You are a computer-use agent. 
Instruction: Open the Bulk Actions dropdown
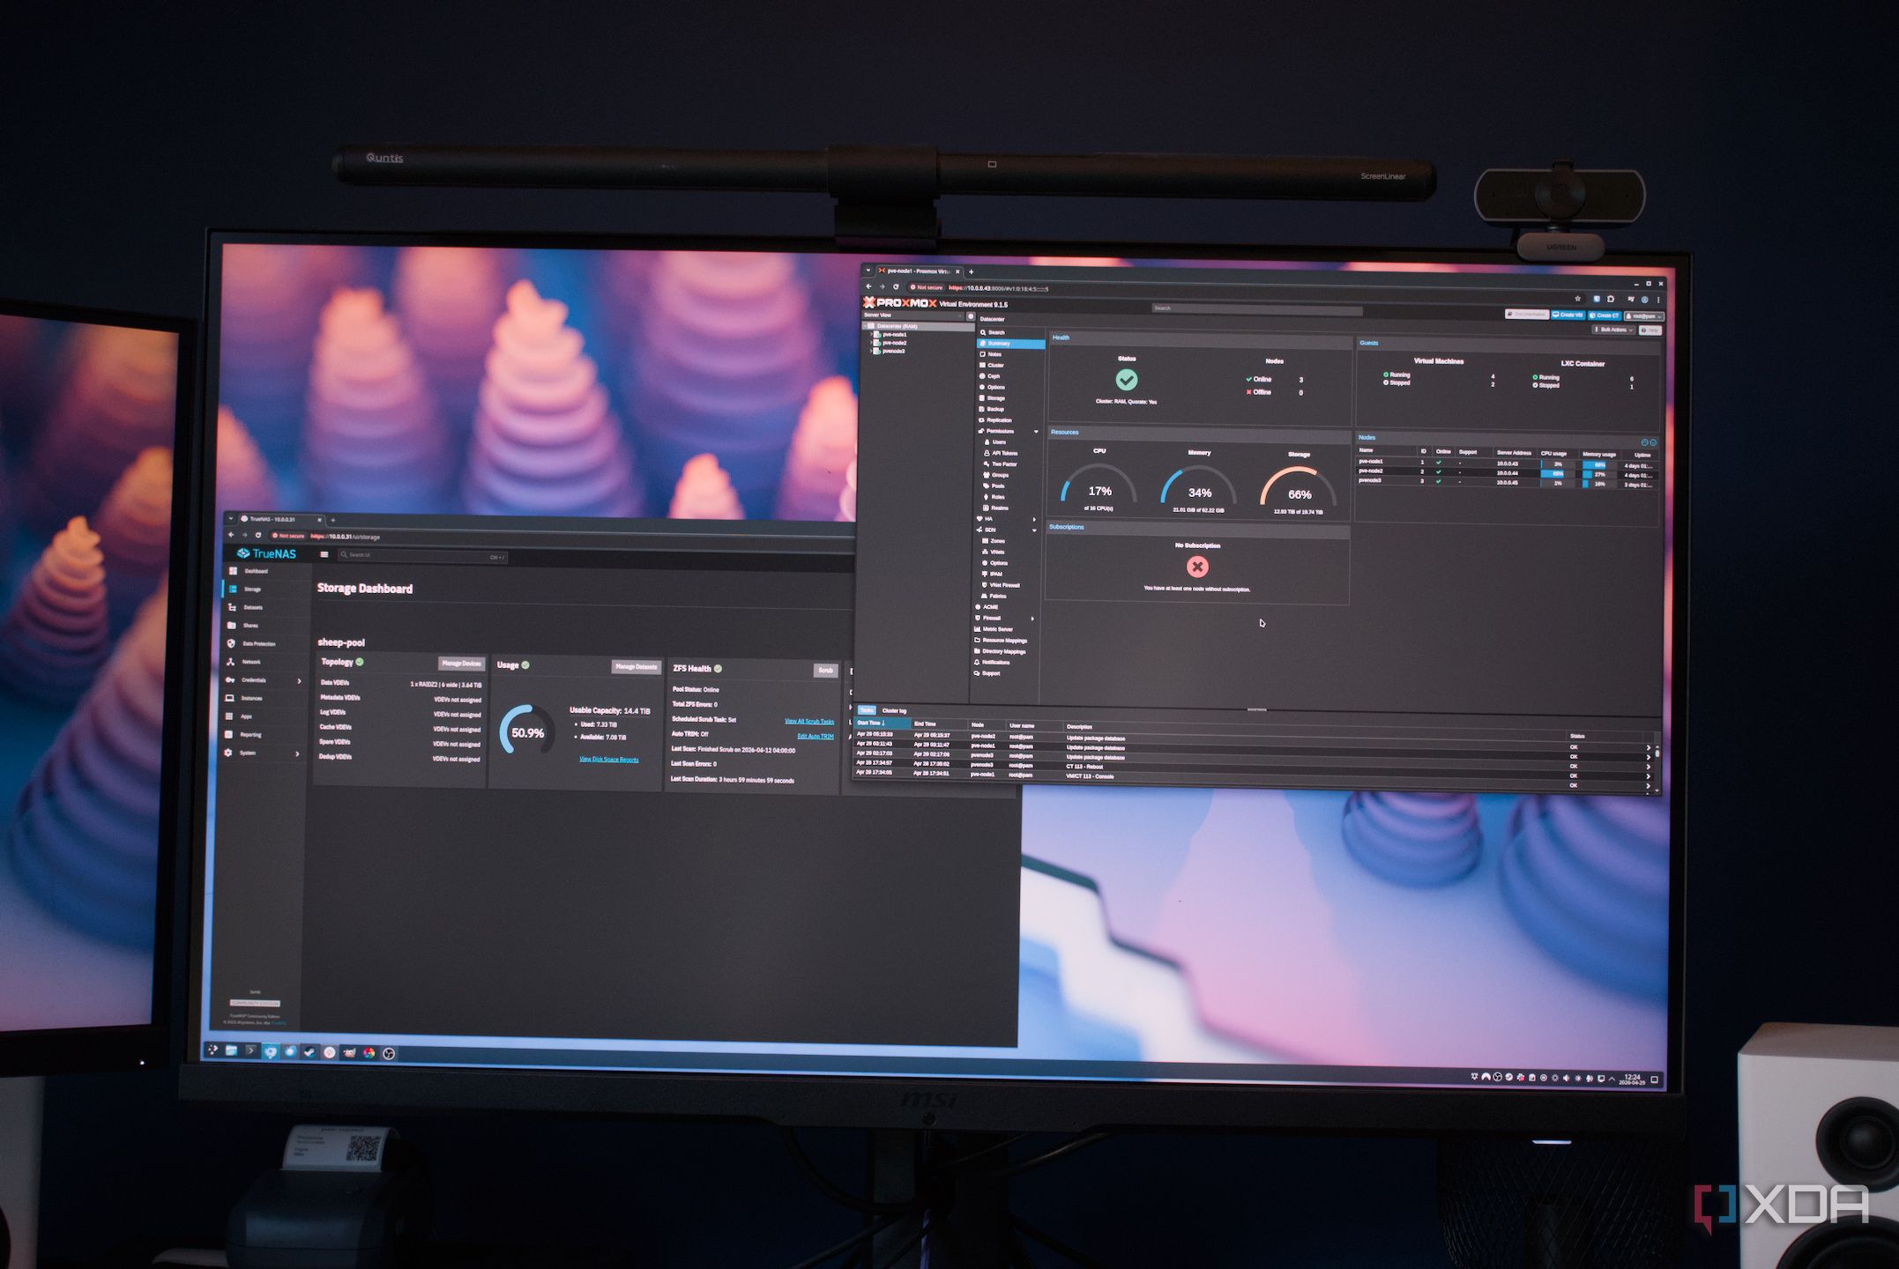[x=1612, y=330]
